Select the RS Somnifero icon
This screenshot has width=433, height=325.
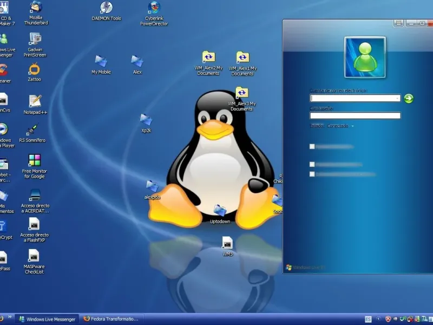pyautogui.click(x=32, y=133)
